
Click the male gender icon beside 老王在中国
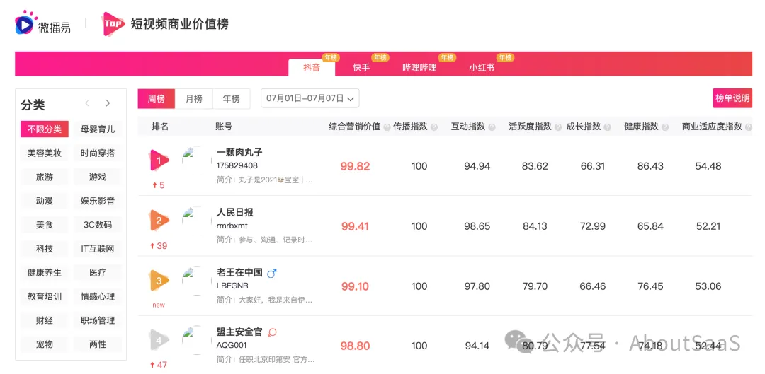(x=271, y=273)
